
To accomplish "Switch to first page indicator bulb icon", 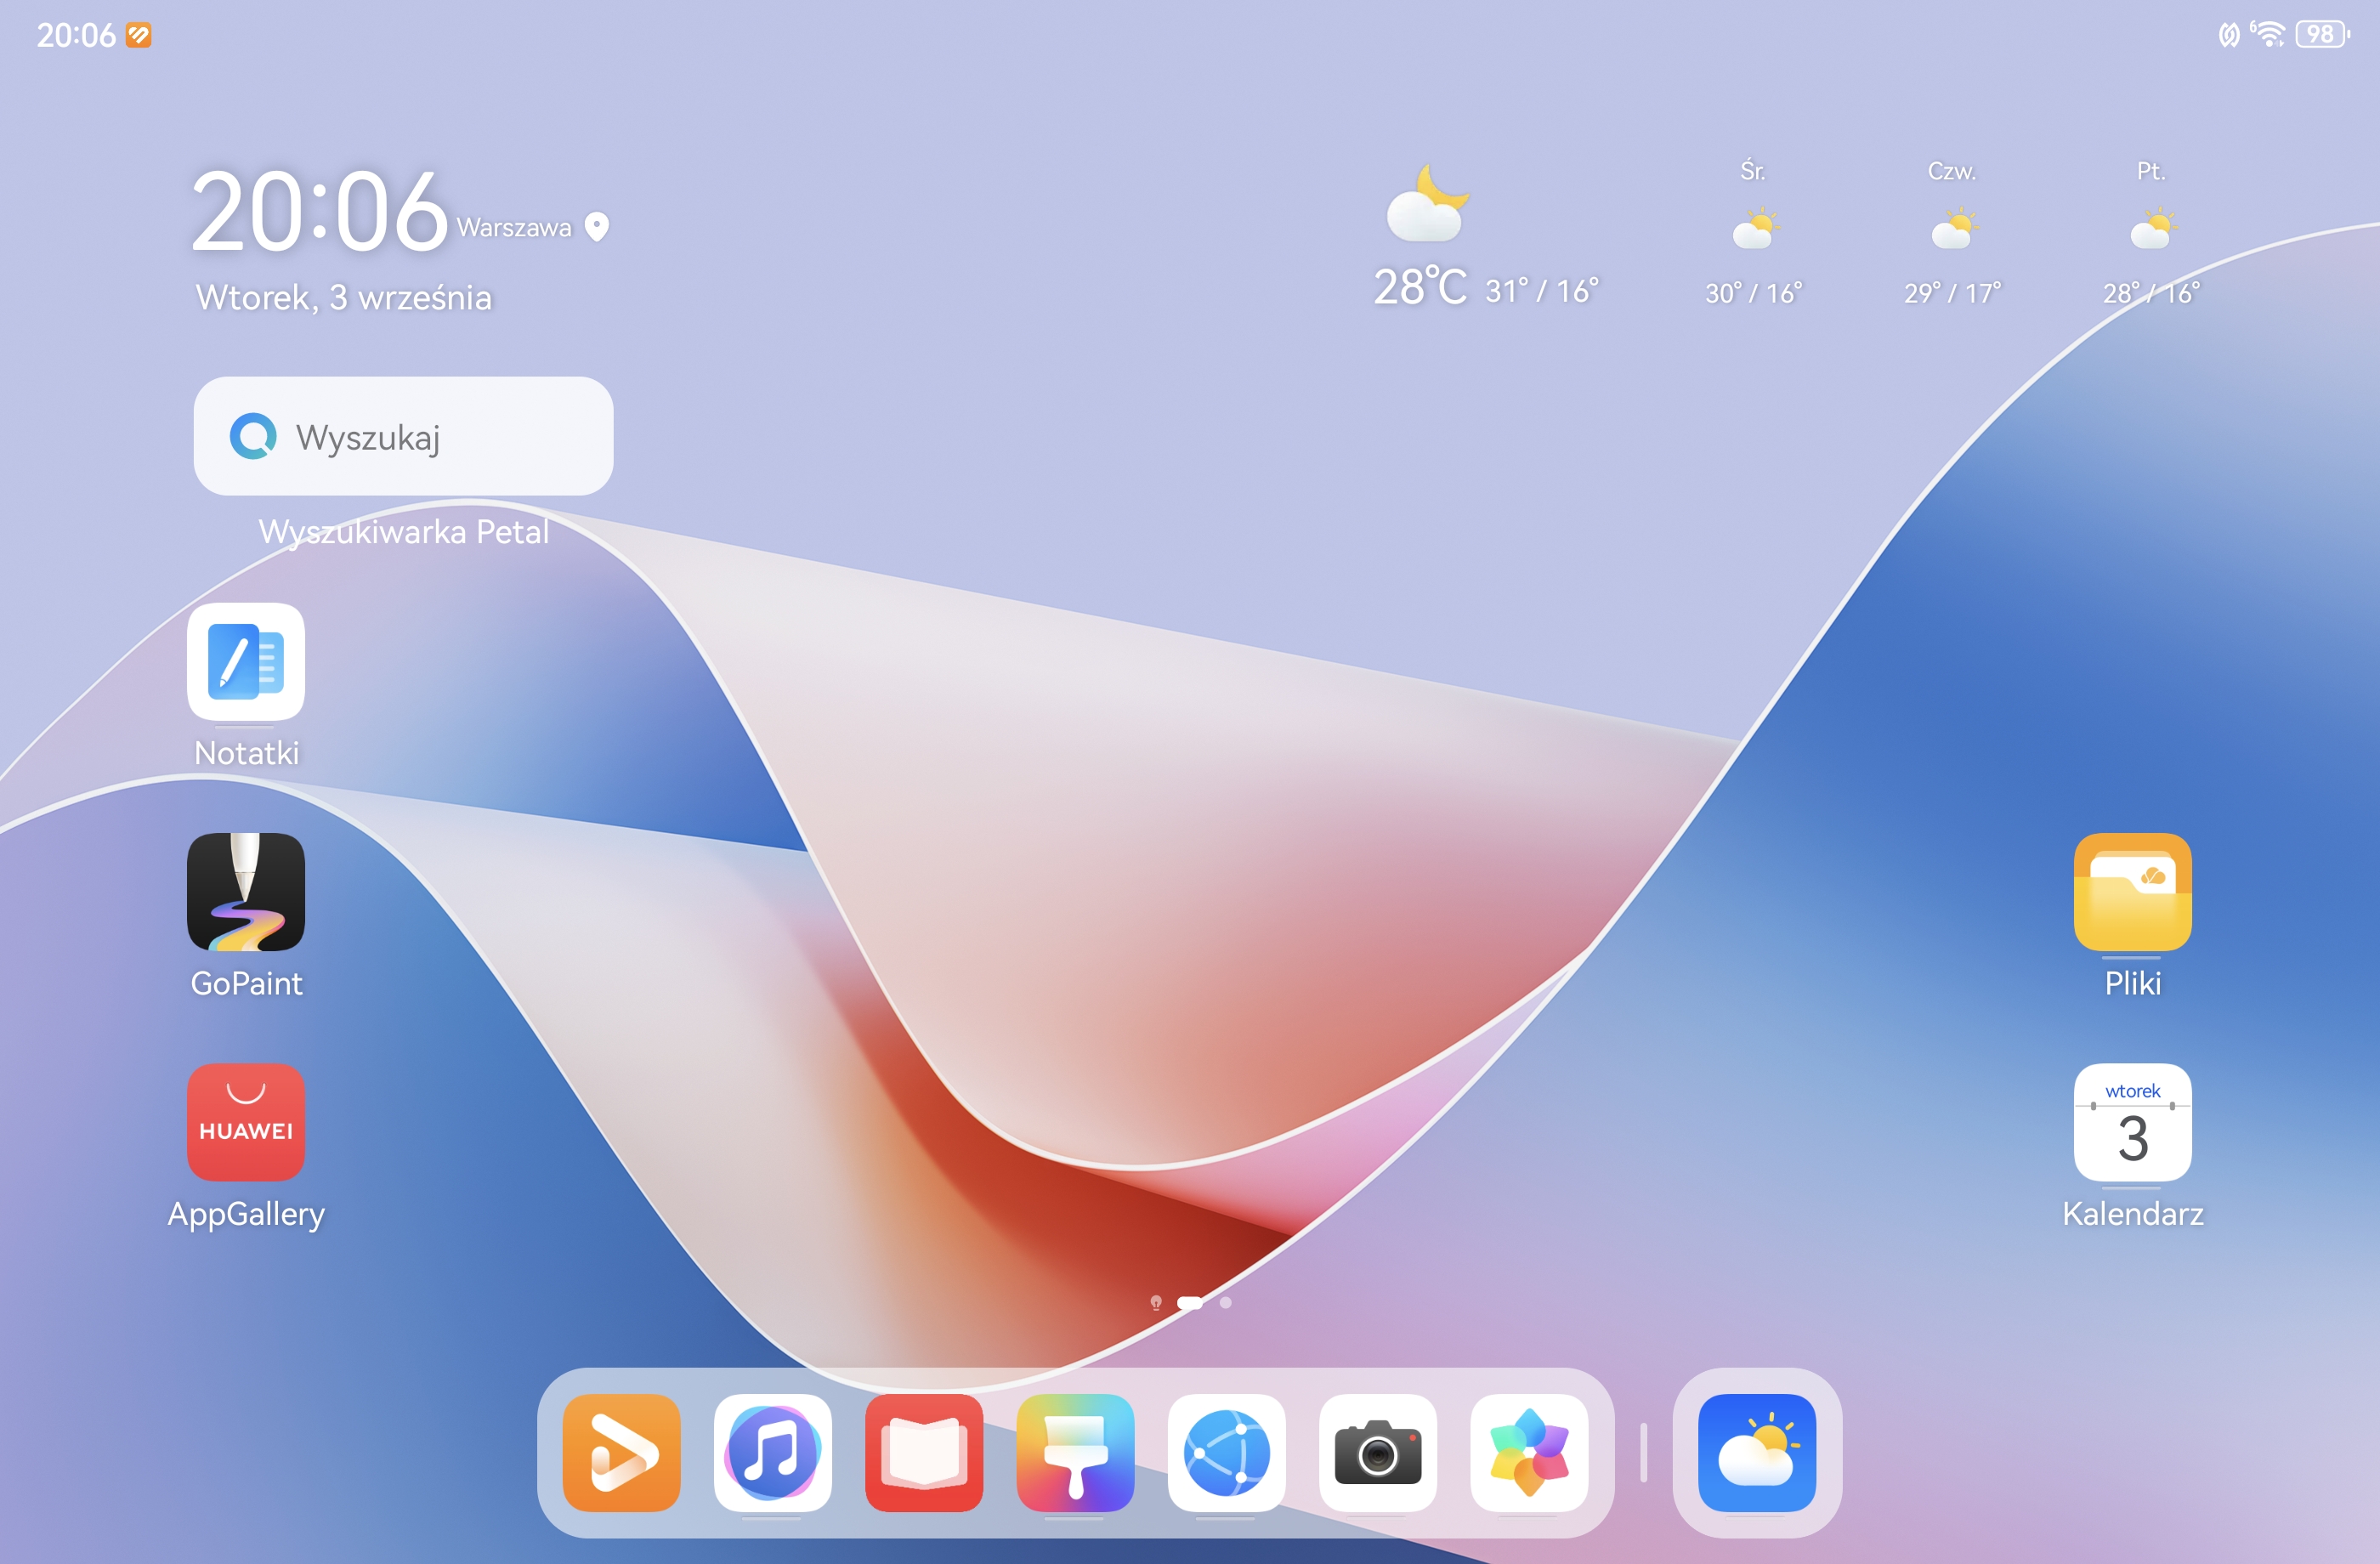I will pos(1156,1302).
